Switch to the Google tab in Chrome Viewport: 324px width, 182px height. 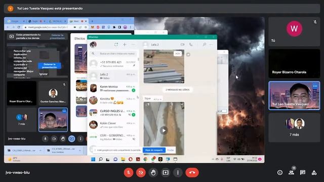(16, 21)
